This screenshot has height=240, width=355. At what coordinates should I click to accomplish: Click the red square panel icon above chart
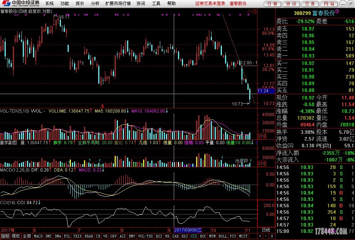255,11
